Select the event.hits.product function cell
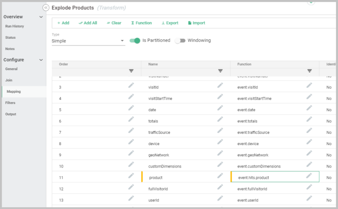The width and height of the screenshot is (338, 209). coord(267,177)
